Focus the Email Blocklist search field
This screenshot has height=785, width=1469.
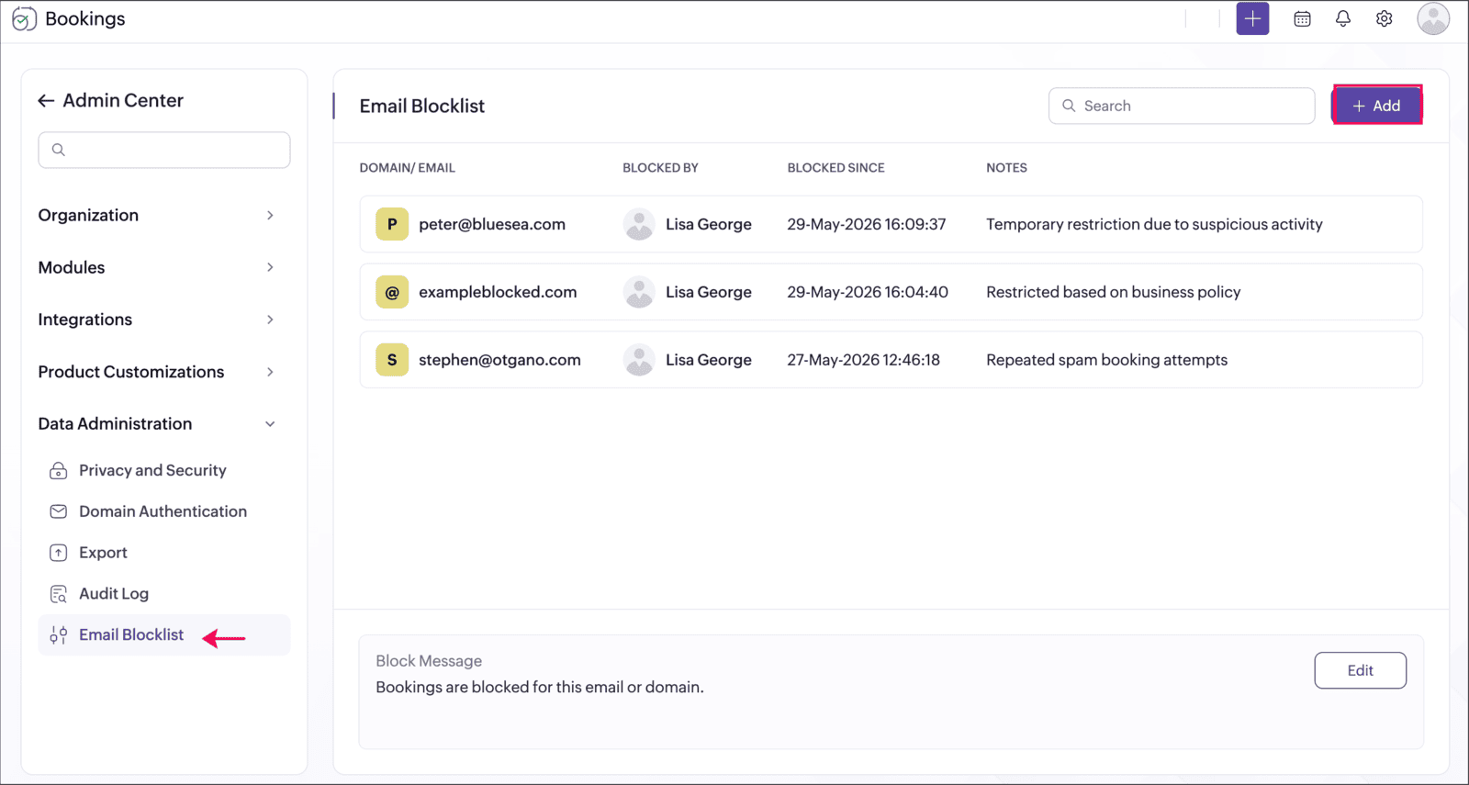click(x=1182, y=106)
